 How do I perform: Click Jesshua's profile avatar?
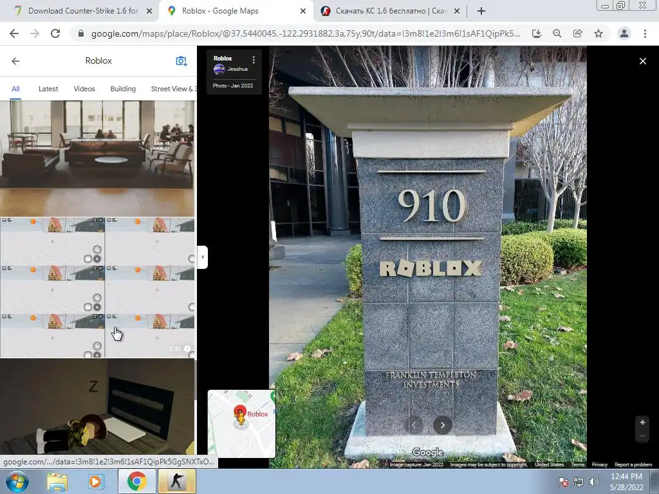[219, 69]
